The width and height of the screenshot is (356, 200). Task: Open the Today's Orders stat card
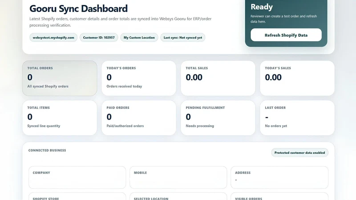pyautogui.click(x=139, y=78)
